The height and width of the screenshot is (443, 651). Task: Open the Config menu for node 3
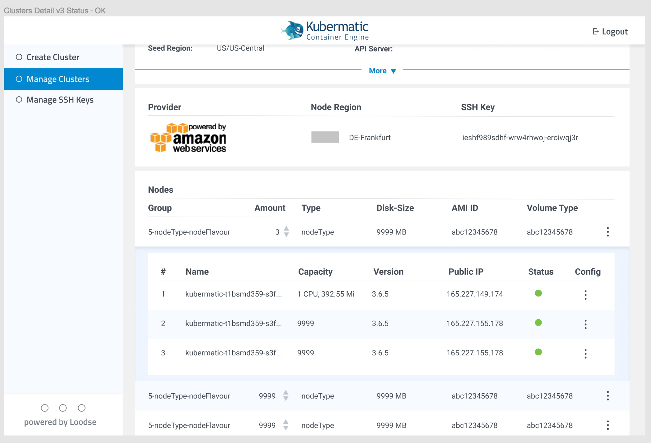(585, 354)
